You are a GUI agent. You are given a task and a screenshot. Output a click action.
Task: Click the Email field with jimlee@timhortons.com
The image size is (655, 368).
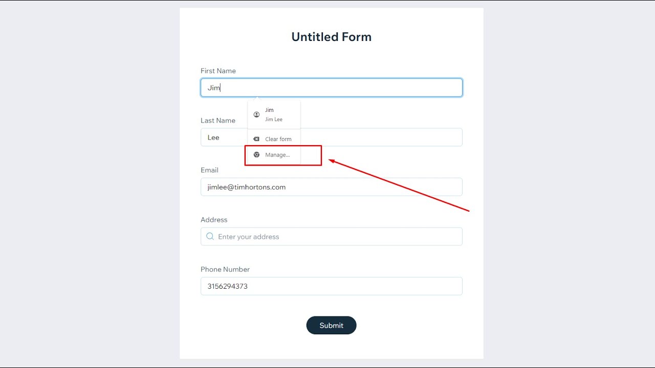(x=332, y=187)
